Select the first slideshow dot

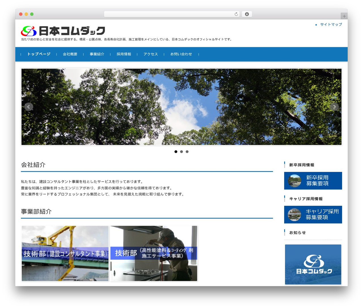pyautogui.click(x=176, y=152)
